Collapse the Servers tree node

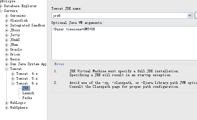(1, 11)
